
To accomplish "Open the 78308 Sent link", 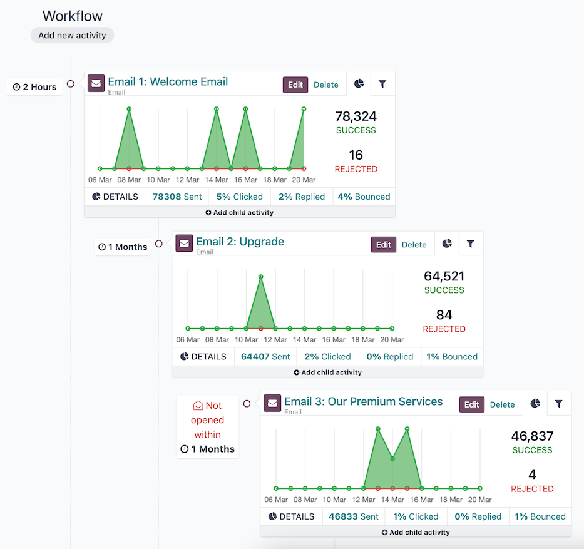I will pos(177,196).
